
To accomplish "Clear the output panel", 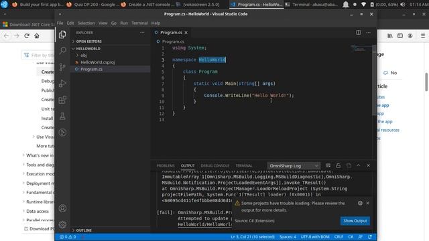I will click(328, 165).
